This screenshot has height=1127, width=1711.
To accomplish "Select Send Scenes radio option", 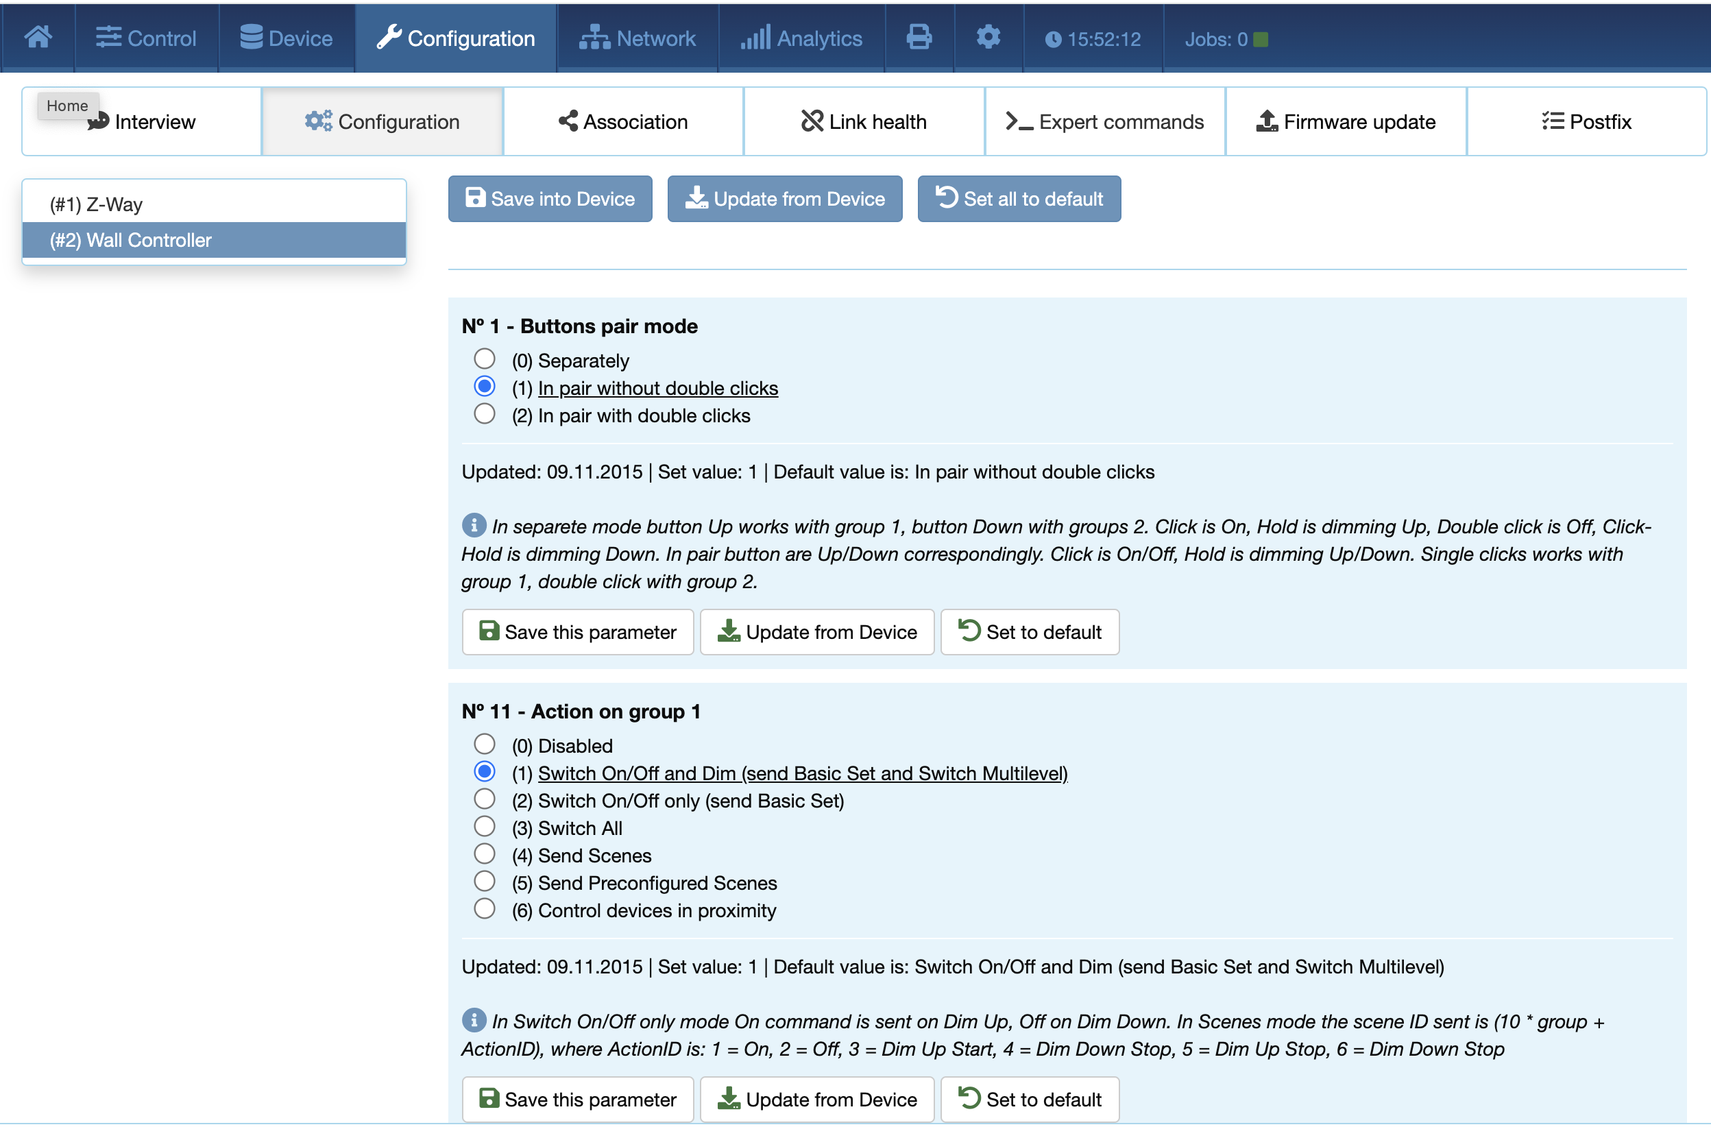I will (x=485, y=853).
